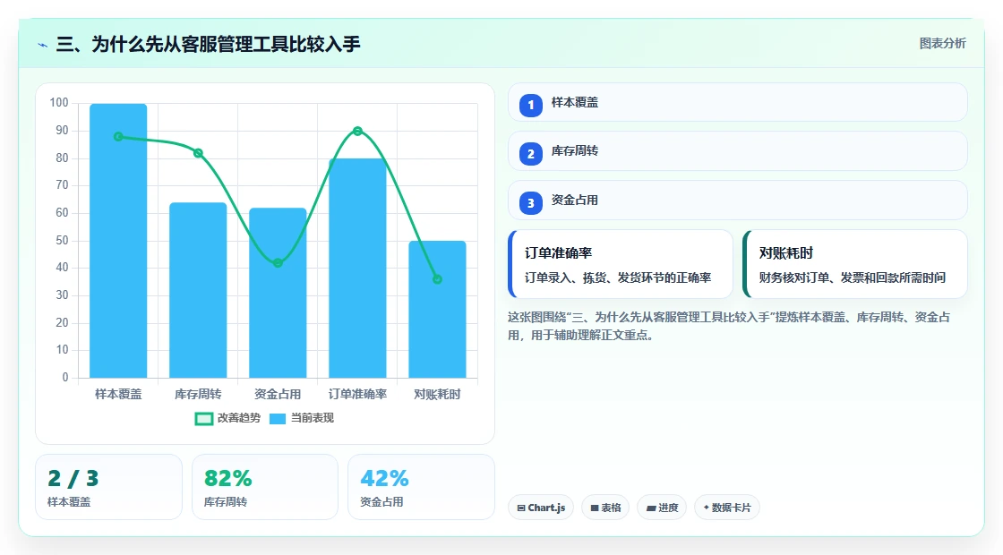Image resolution: width=1003 pixels, height=555 pixels.
Task: Click the lightning icon beside the section title
Action: pos(43,45)
